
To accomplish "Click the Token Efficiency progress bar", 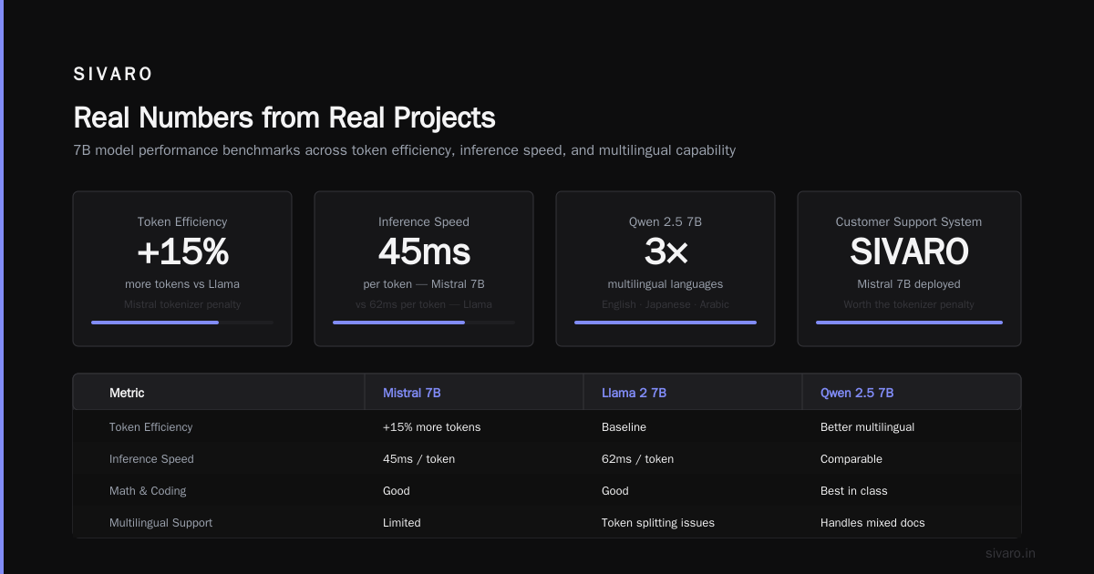I will point(182,323).
